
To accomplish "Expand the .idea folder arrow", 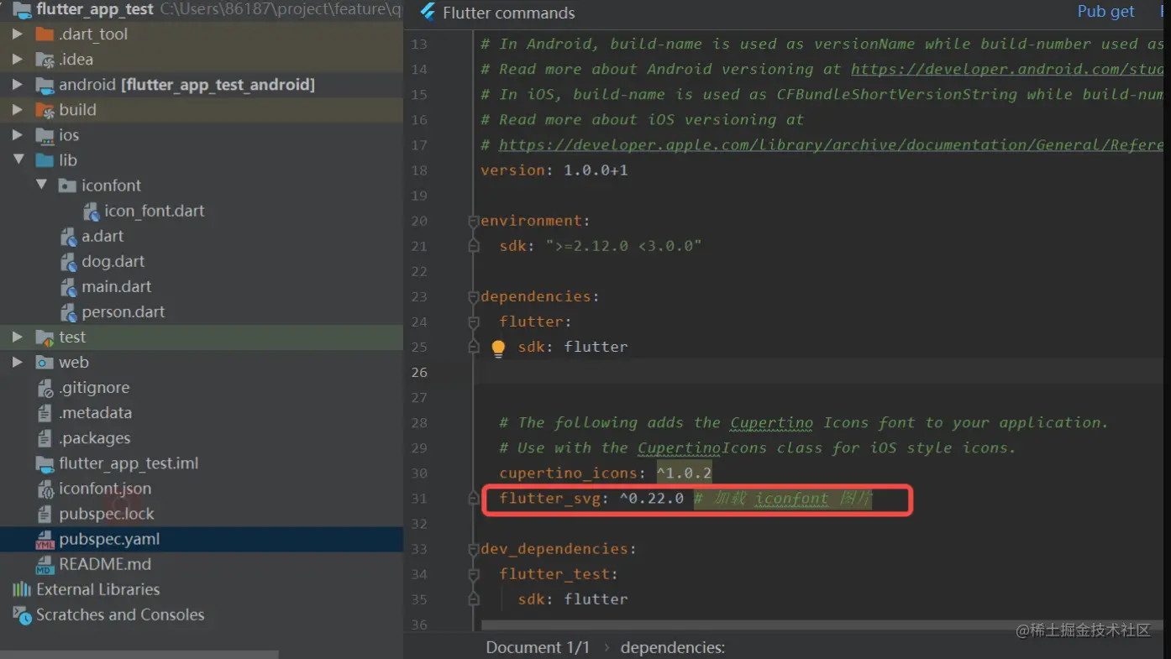I will coord(18,60).
